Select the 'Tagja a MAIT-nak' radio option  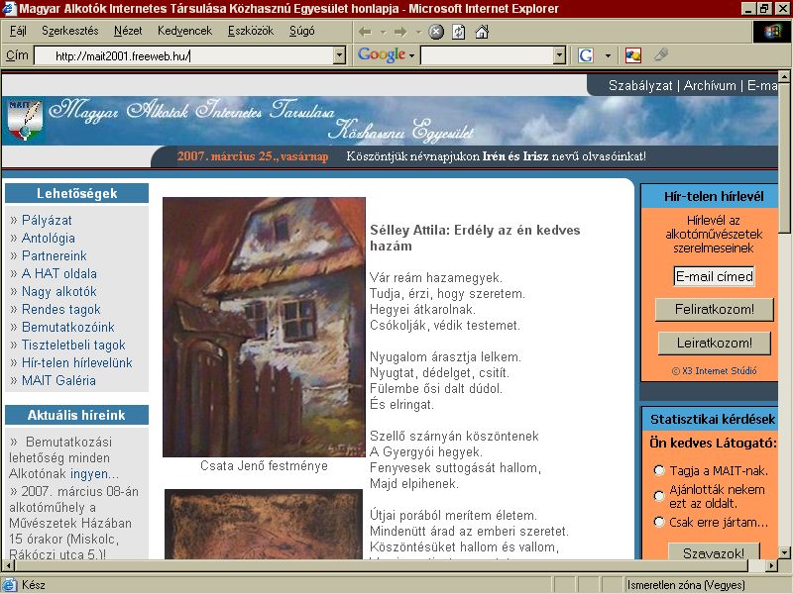coord(658,471)
